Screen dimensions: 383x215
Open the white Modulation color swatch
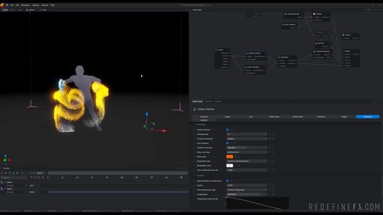click(230, 166)
